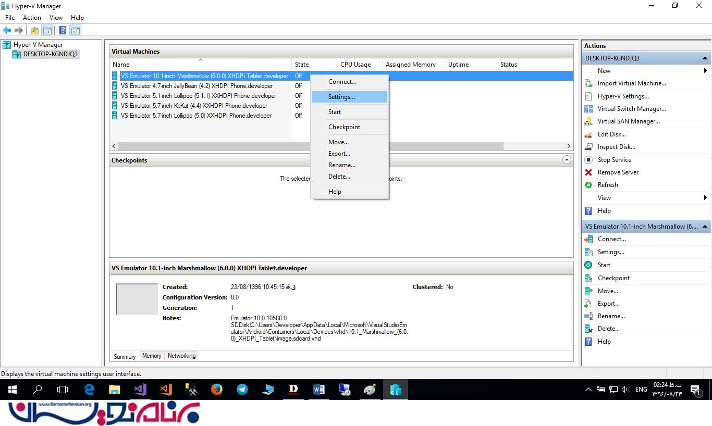Click the Edit Disk icon in Actions
Screen dimensions: 712x426
pos(588,134)
